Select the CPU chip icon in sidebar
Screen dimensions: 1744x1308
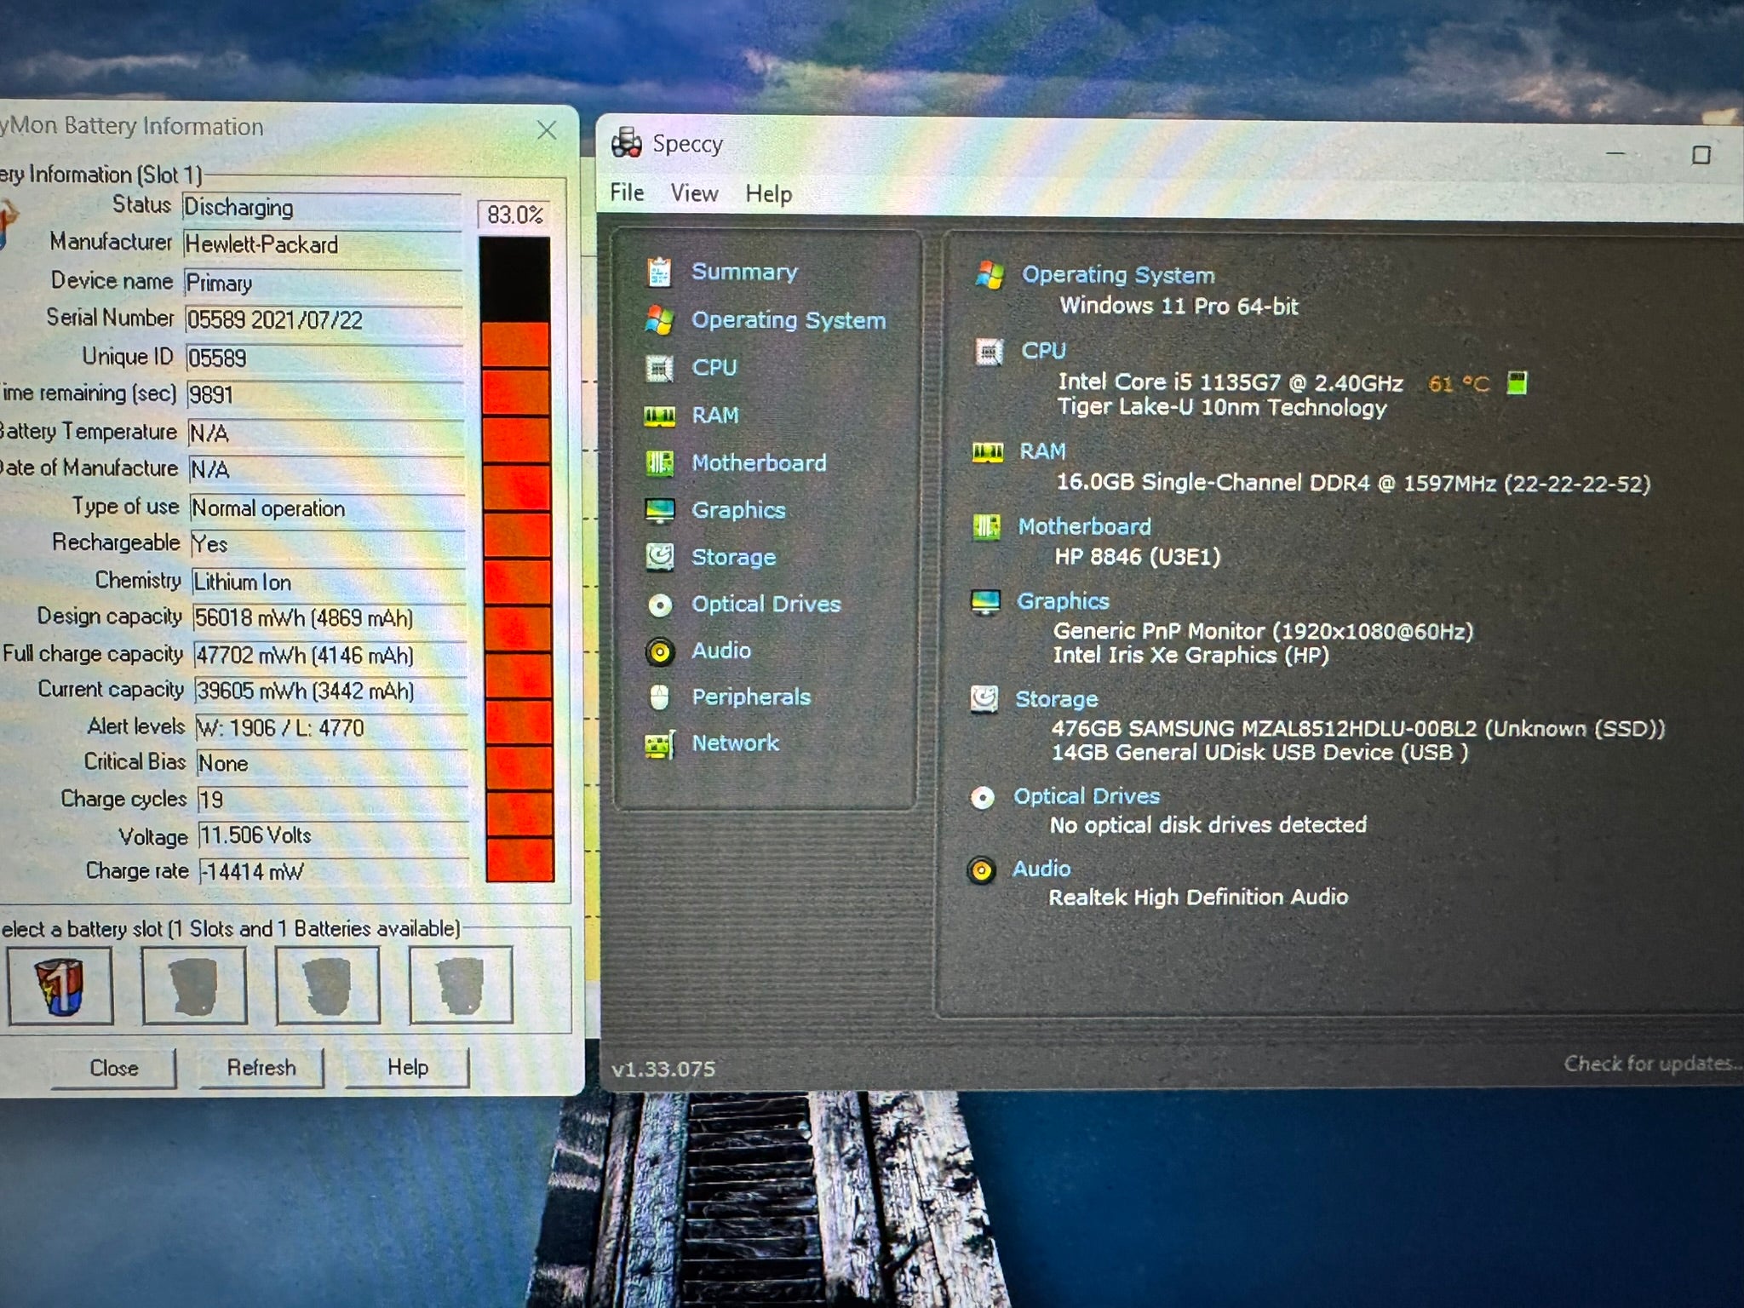[659, 368]
